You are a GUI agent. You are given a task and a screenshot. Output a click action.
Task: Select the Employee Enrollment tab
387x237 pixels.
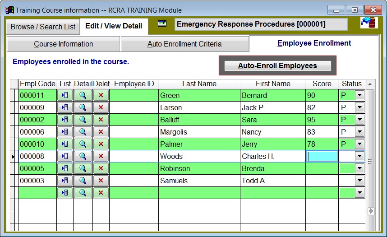pos(314,43)
